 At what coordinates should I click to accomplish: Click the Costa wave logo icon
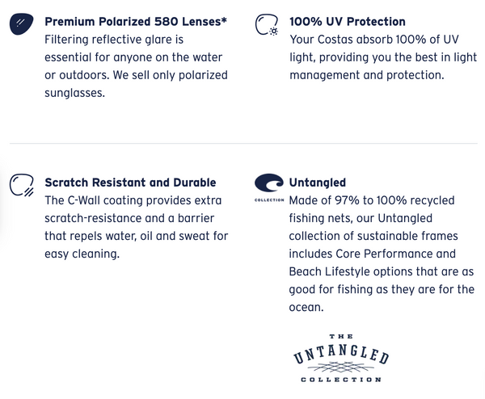[x=268, y=183]
